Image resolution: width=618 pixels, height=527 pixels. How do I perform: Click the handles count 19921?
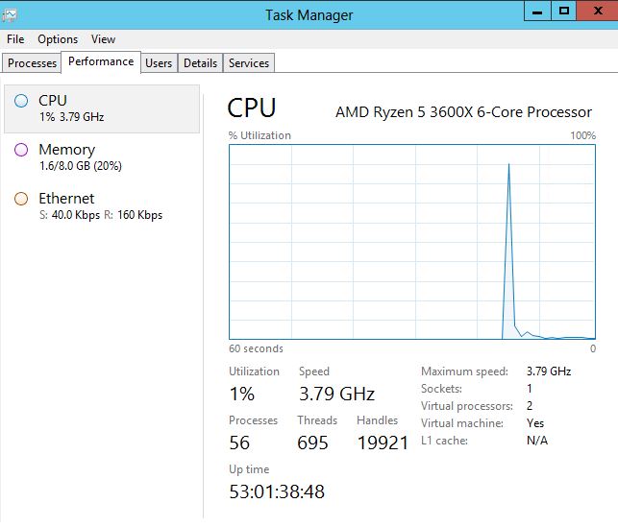[383, 443]
